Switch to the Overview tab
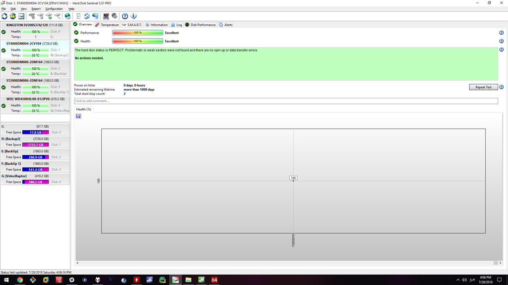 pos(83,25)
